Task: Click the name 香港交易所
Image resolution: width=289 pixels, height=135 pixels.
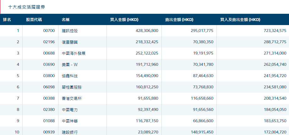Action: pyautogui.click(x=72, y=98)
